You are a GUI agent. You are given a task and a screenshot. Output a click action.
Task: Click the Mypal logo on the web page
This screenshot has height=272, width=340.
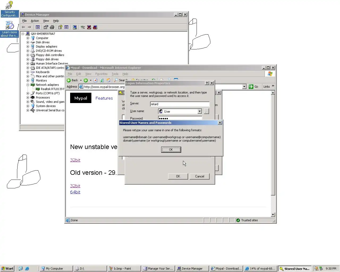[x=81, y=98]
